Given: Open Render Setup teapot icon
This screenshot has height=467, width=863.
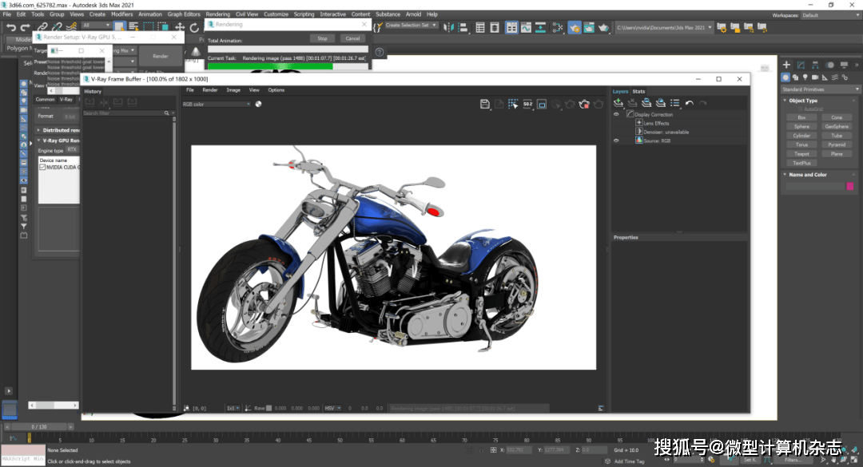Looking at the screenshot, I should pyautogui.click(x=575, y=27).
